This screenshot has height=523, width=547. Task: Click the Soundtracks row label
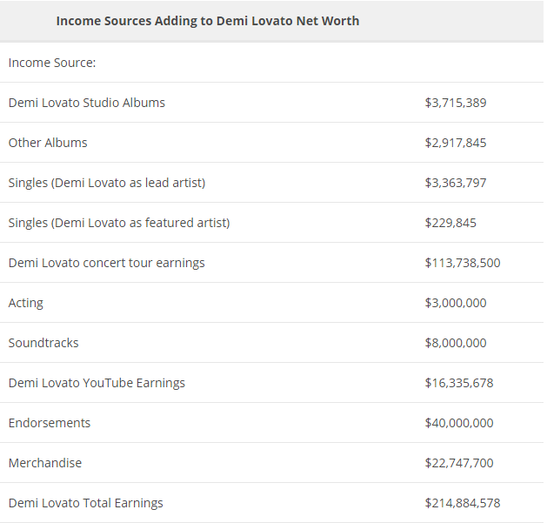point(43,343)
